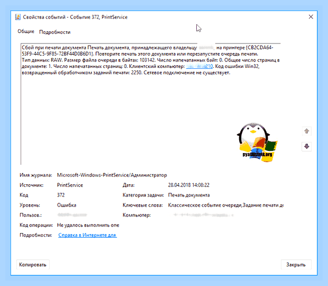Close the event properties dialog with X

click(311, 17)
